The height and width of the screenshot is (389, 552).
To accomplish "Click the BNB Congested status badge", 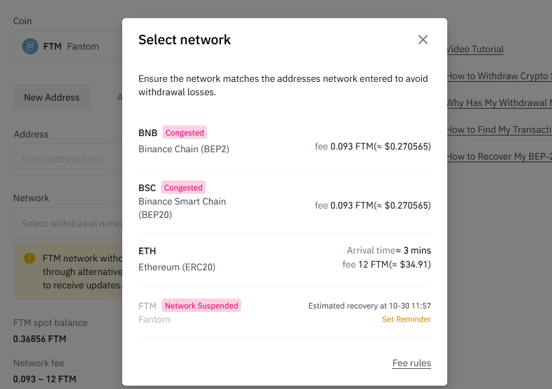I will pos(184,132).
